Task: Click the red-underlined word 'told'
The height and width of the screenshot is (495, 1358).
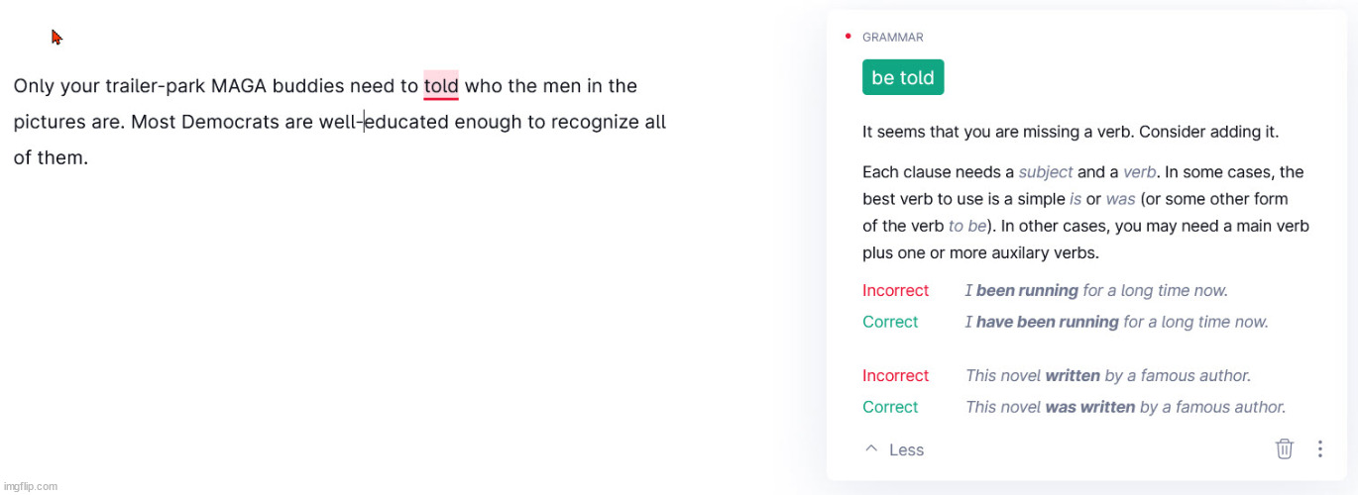Action: (x=441, y=86)
